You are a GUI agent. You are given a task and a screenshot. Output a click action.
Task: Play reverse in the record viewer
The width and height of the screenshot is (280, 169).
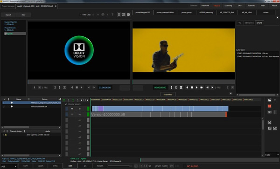(187, 88)
